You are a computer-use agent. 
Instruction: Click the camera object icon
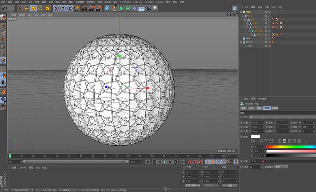(x=148, y=8)
